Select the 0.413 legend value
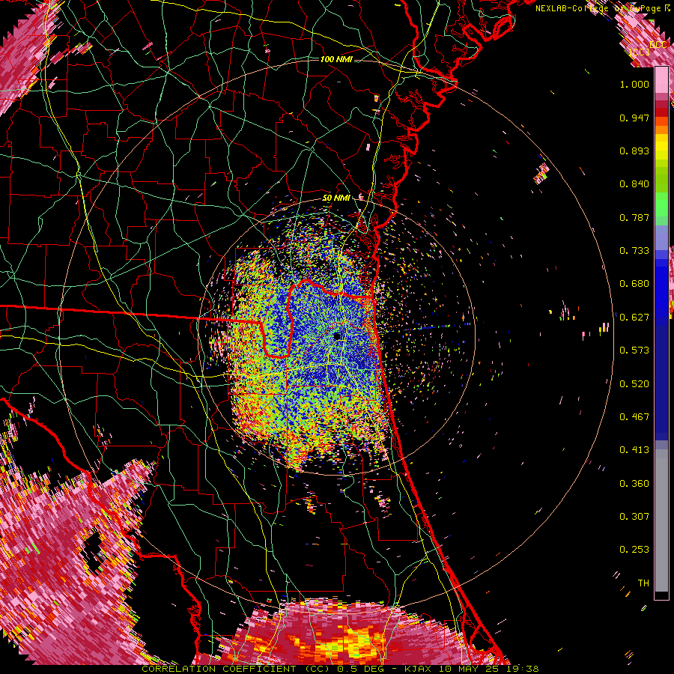Screen dimensions: 674x674 (x=634, y=450)
